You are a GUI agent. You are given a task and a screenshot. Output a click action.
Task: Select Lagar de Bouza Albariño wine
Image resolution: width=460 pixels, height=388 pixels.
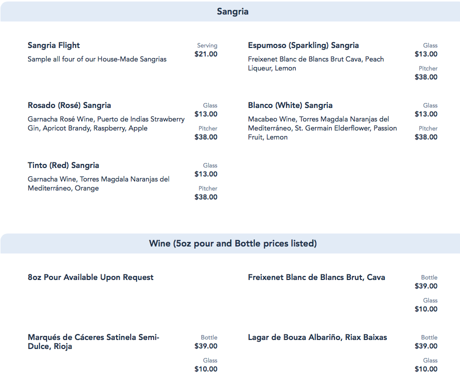(317, 337)
